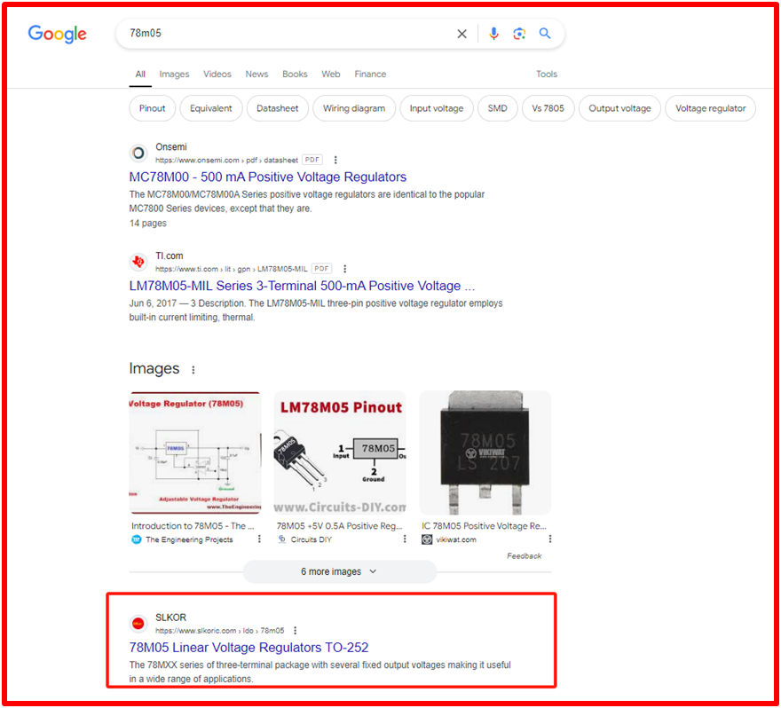Select the Datasheet filter chip

pyautogui.click(x=278, y=108)
